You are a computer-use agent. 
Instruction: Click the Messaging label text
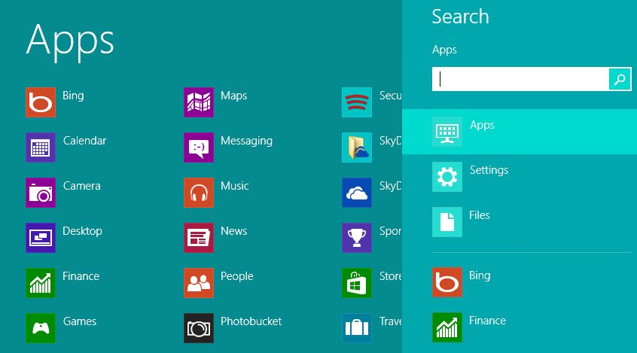[247, 141]
